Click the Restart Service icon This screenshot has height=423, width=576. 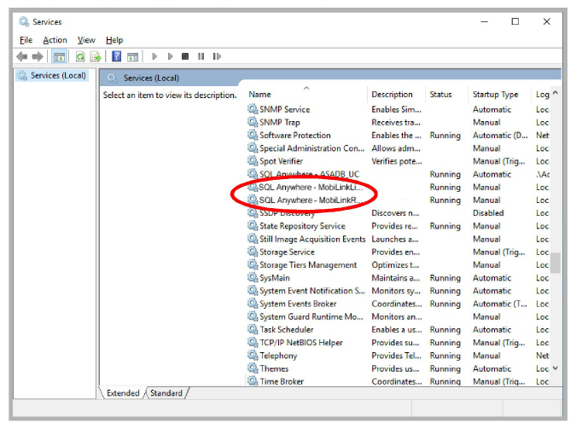(x=217, y=56)
